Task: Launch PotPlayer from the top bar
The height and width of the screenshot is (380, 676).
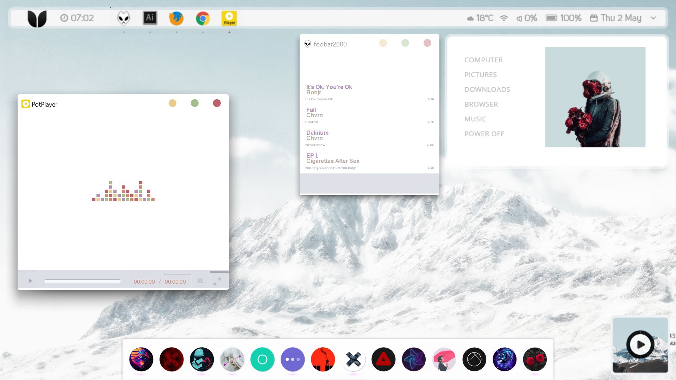Action: (x=230, y=18)
